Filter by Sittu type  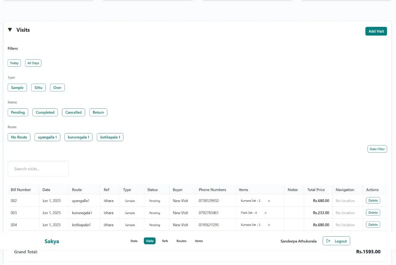(38, 88)
